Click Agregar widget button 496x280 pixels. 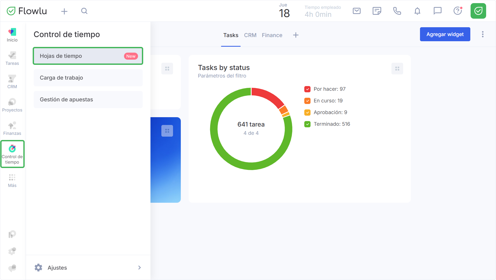click(445, 34)
